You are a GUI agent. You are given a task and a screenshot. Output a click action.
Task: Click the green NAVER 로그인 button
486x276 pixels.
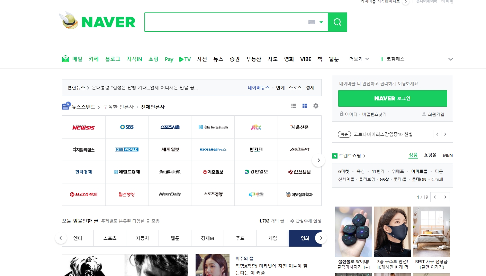[x=393, y=98]
